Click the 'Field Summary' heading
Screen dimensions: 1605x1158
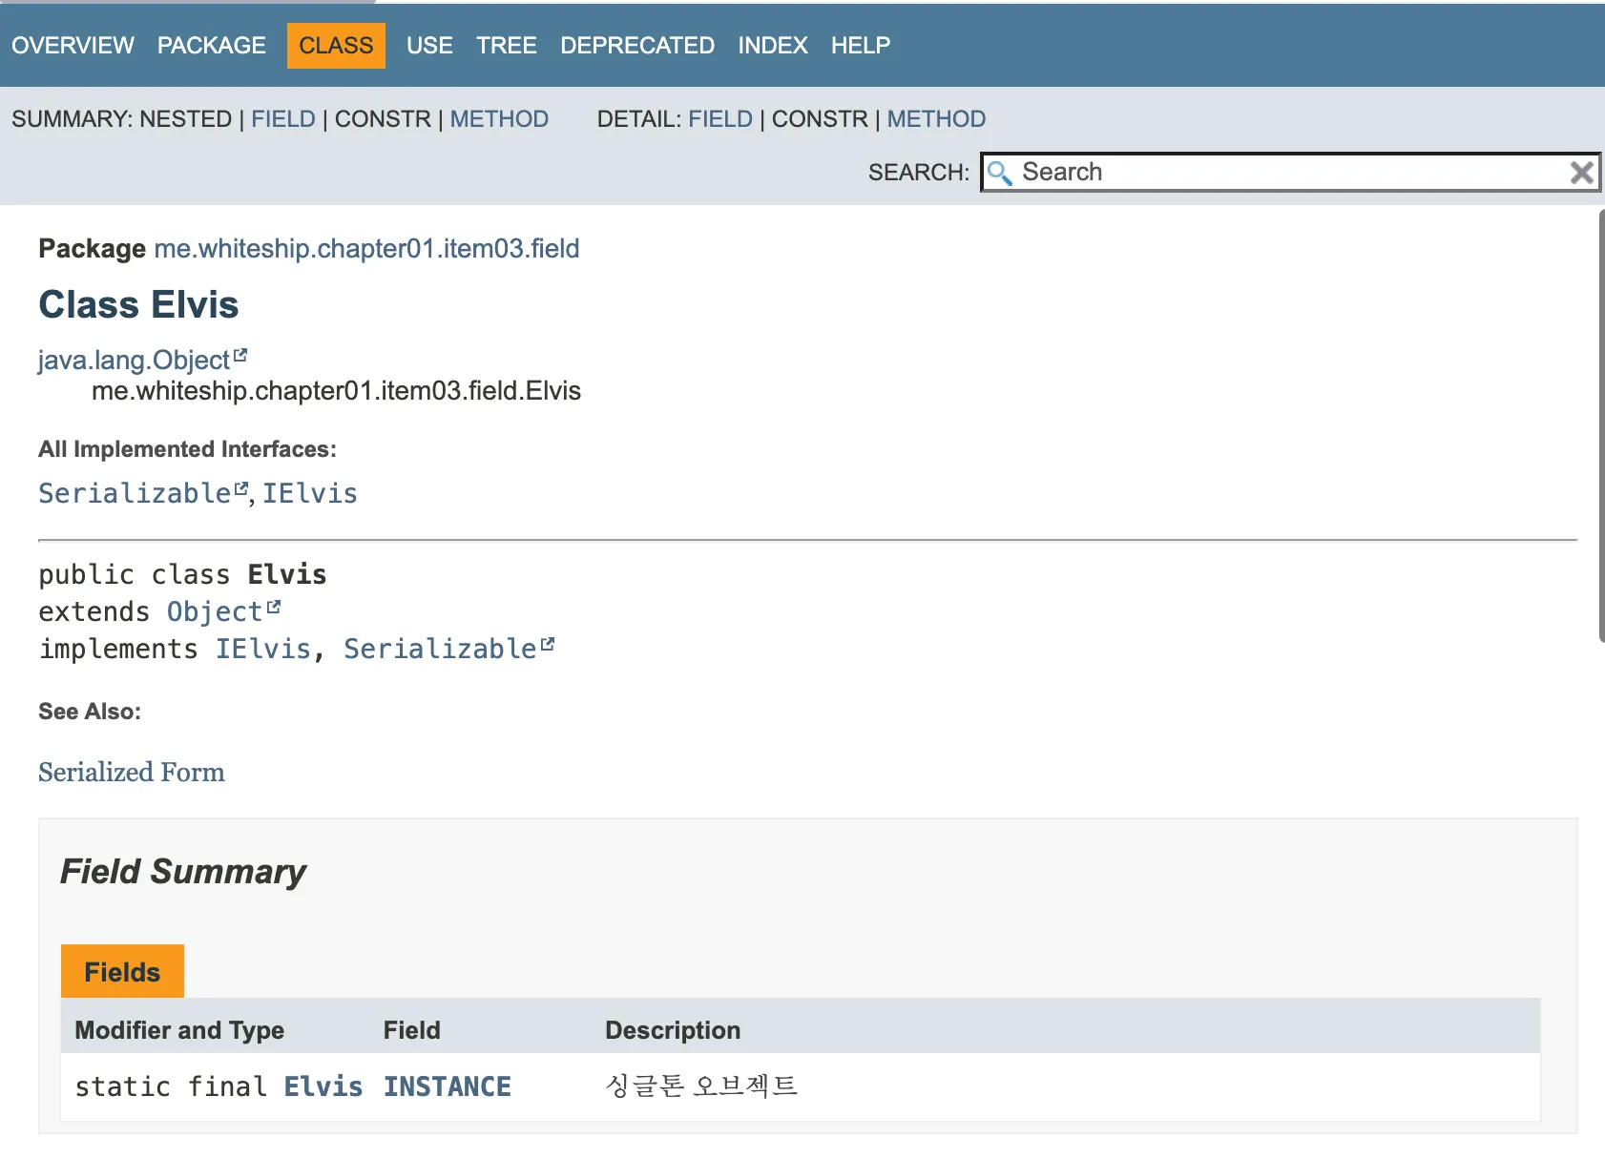point(183,871)
